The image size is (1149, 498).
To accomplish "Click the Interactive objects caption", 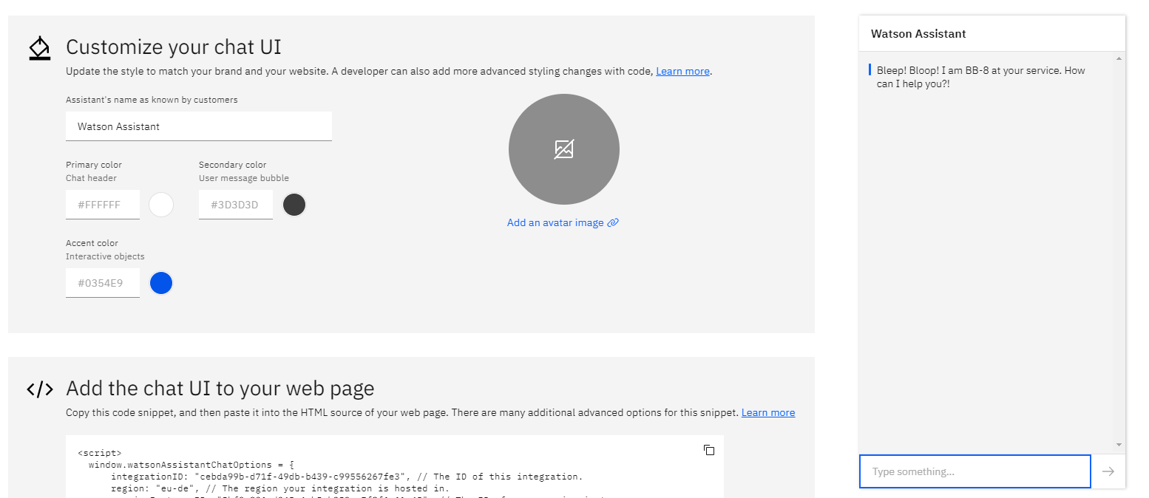I will tap(105, 256).
